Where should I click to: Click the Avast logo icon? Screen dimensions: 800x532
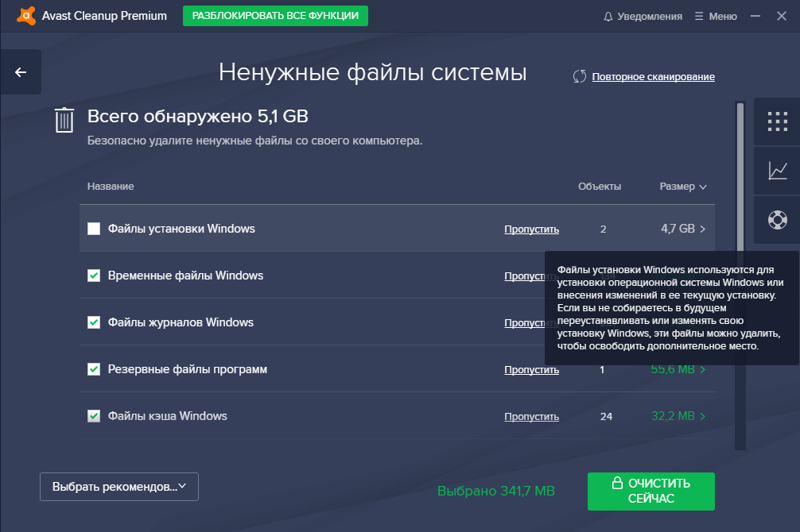(26, 16)
